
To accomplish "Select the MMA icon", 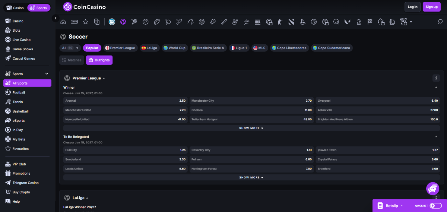I will [x=257, y=22].
